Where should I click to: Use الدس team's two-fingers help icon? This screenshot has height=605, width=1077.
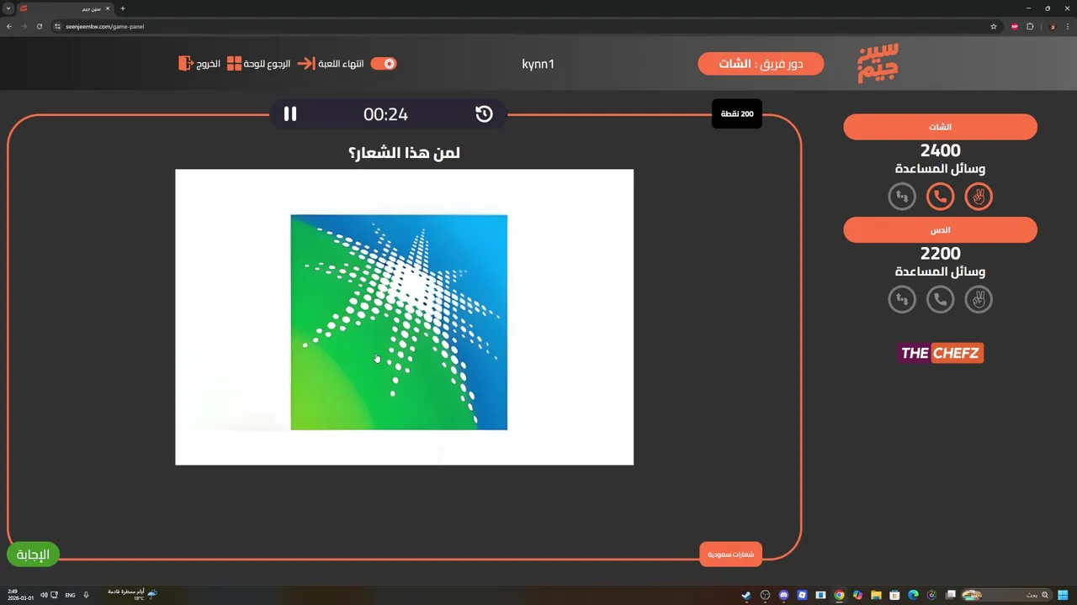[x=979, y=299]
